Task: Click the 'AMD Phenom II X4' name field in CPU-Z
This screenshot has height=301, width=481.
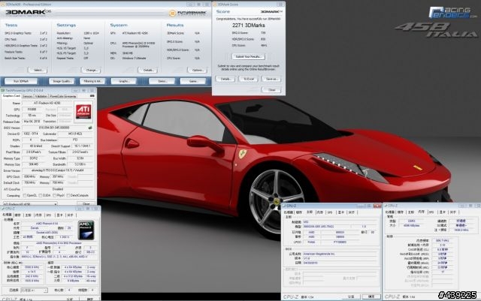Action: click(47, 224)
